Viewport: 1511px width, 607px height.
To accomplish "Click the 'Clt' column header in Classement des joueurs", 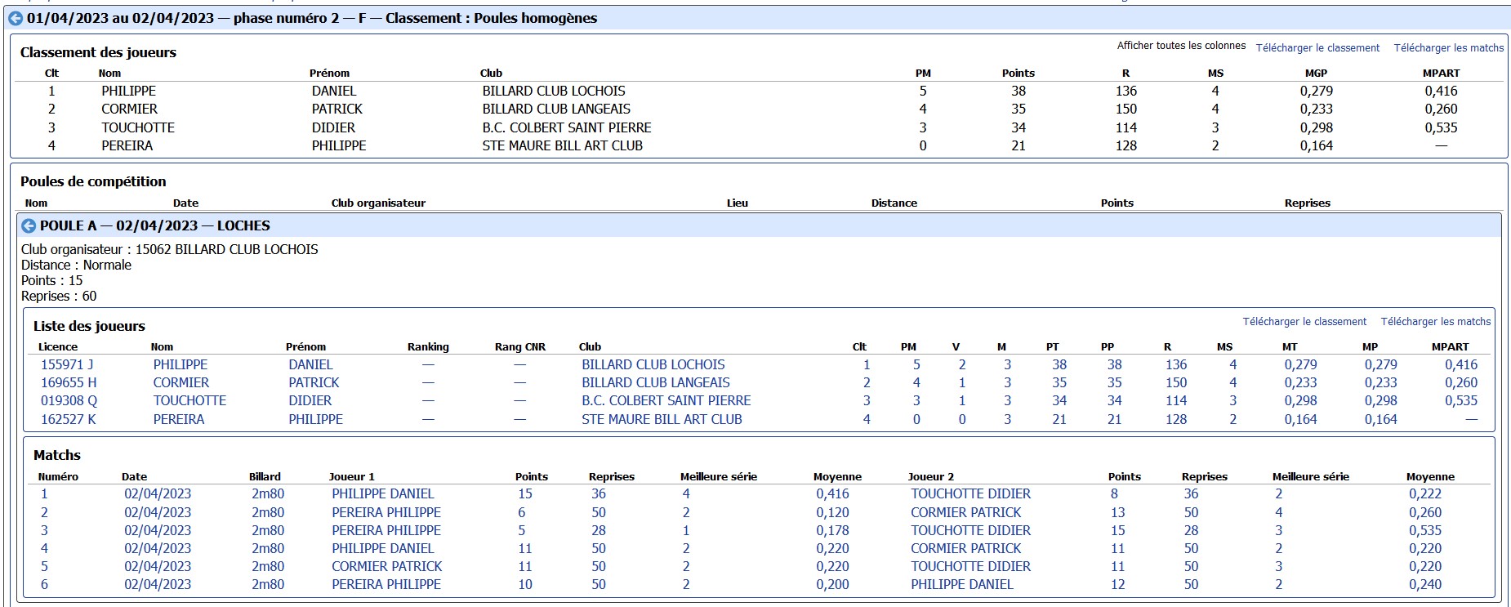I will click(51, 73).
